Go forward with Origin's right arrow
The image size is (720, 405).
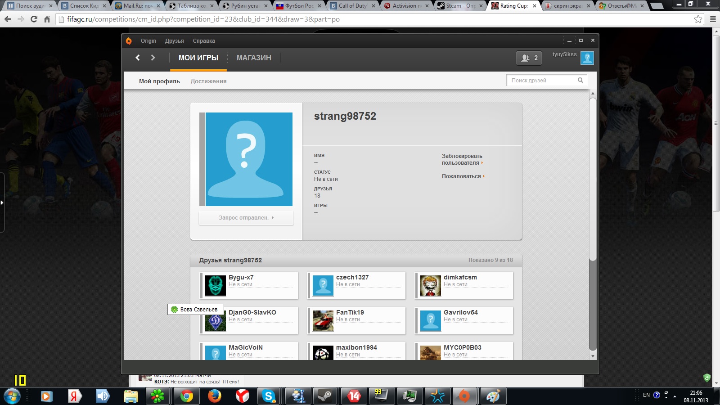pos(153,58)
